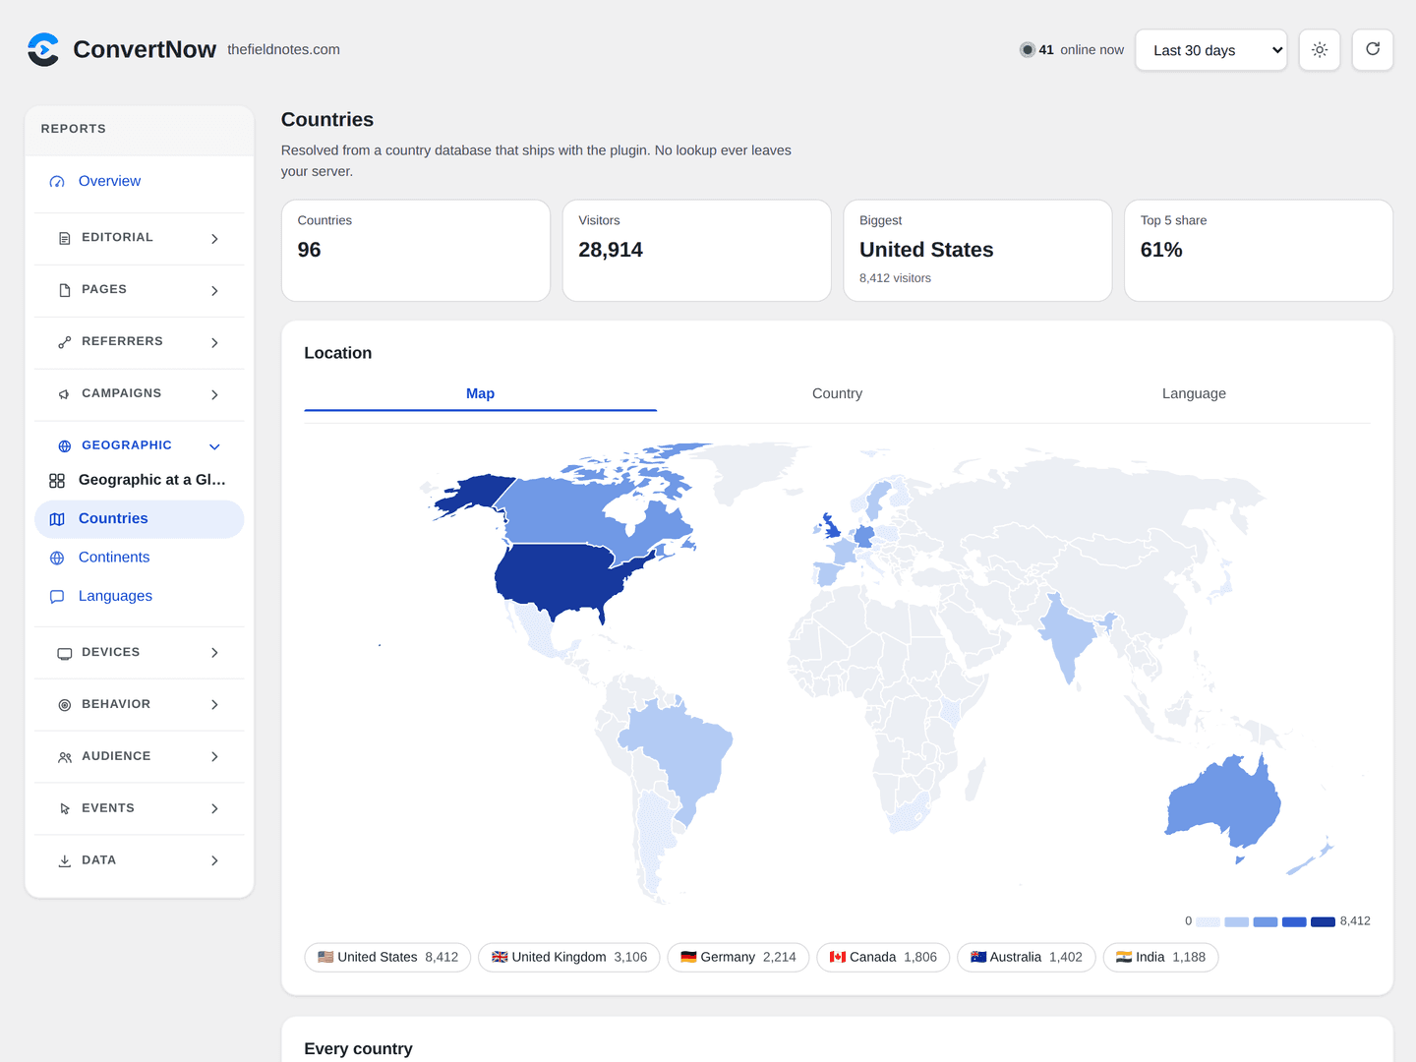Click the Devices monitor icon
The width and height of the screenshot is (1416, 1062).
click(65, 653)
